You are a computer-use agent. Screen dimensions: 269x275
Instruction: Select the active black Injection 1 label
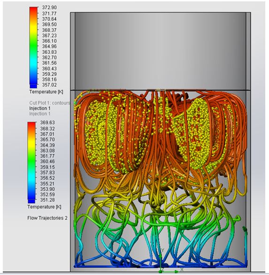pyautogui.click(x=40, y=108)
